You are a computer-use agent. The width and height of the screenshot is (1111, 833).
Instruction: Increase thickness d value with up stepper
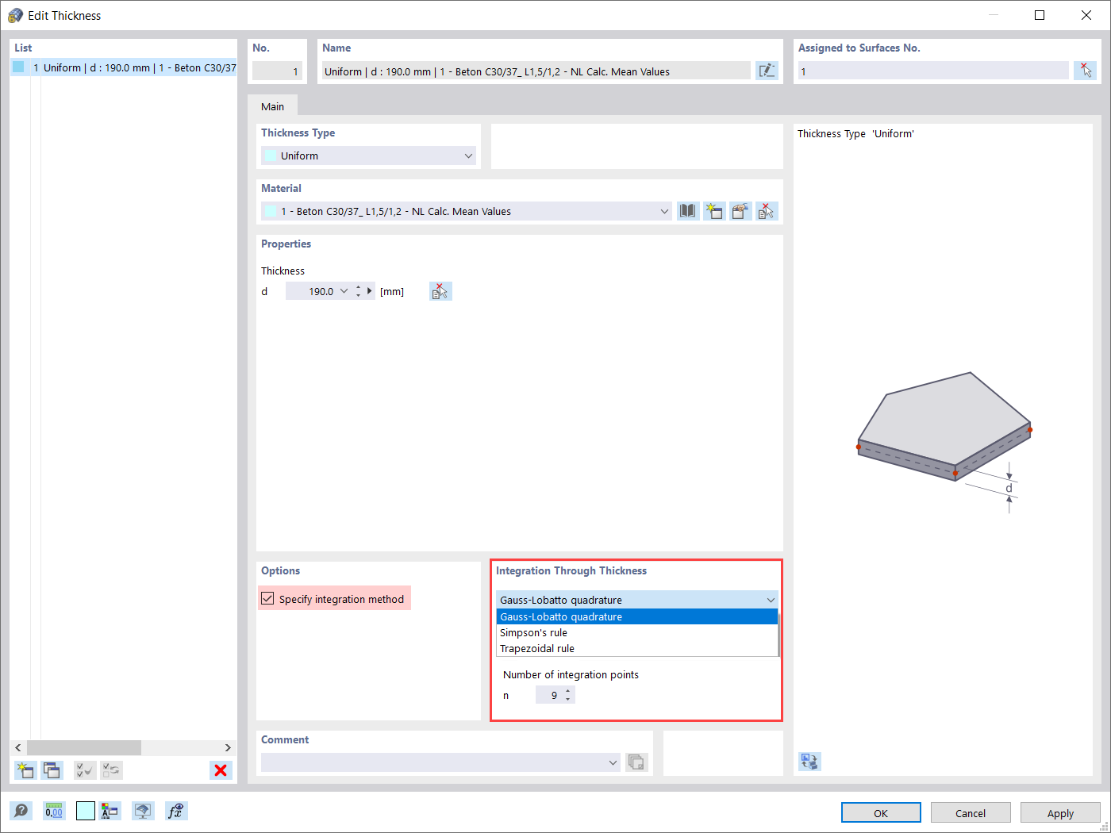tap(359, 287)
